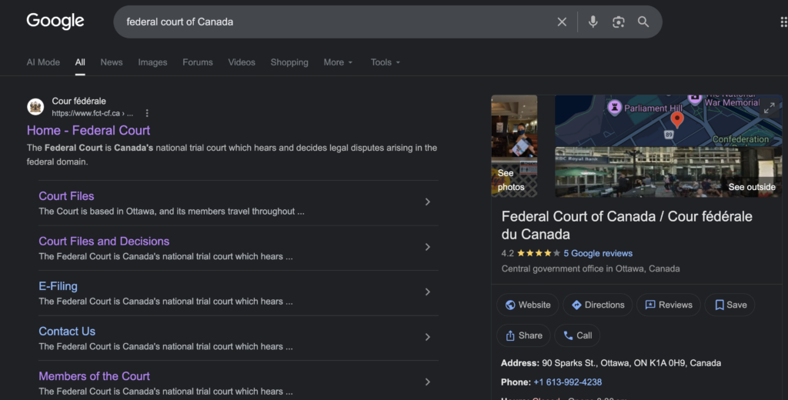This screenshot has height=400, width=788.
Task: Share the Federal Court listing
Action: click(x=523, y=335)
